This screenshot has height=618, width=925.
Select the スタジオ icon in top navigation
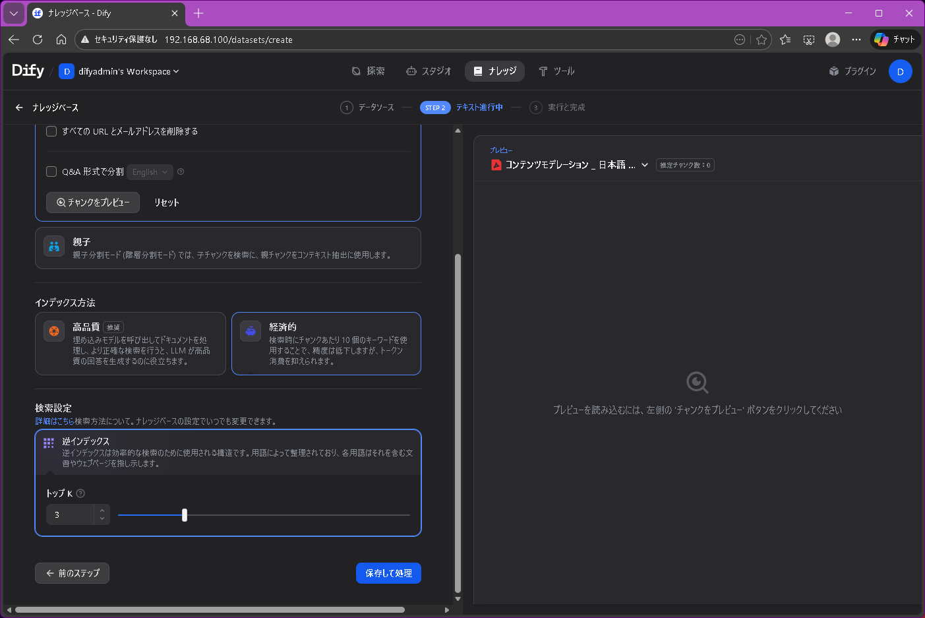tap(412, 71)
